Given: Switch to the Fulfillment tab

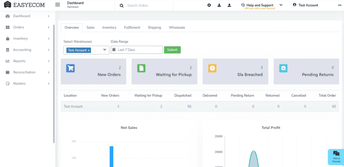Looking at the screenshot, I should coord(132,28).
